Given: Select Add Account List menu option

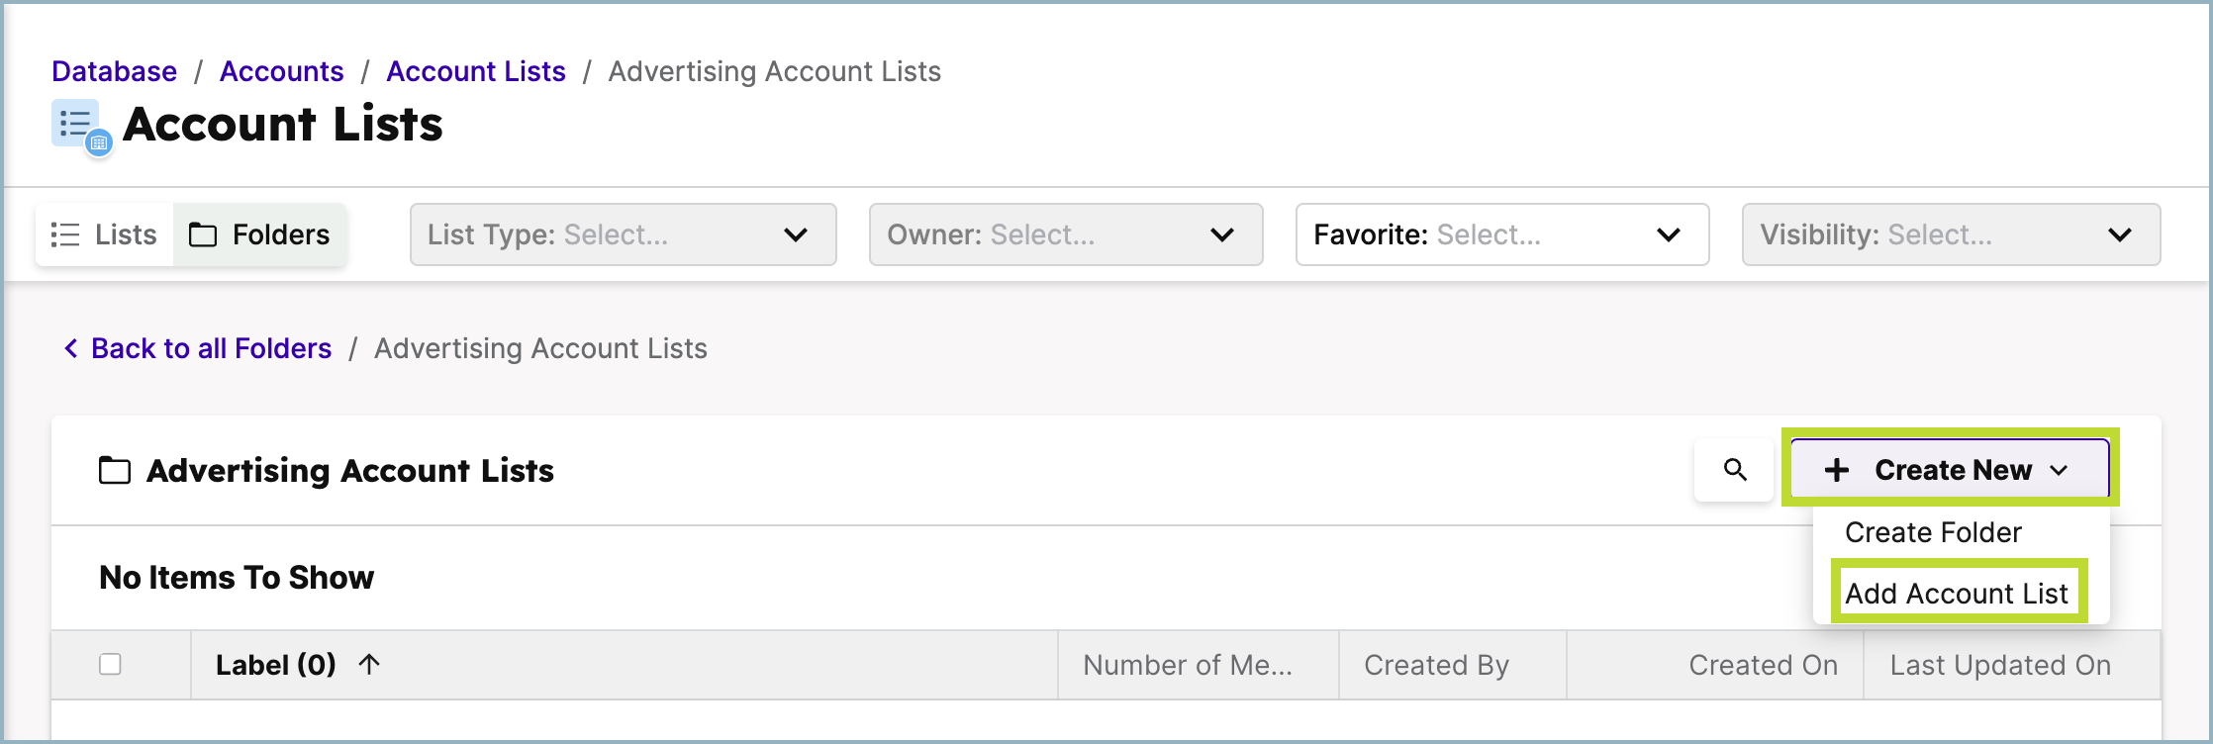Looking at the screenshot, I should click(1957, 594).
